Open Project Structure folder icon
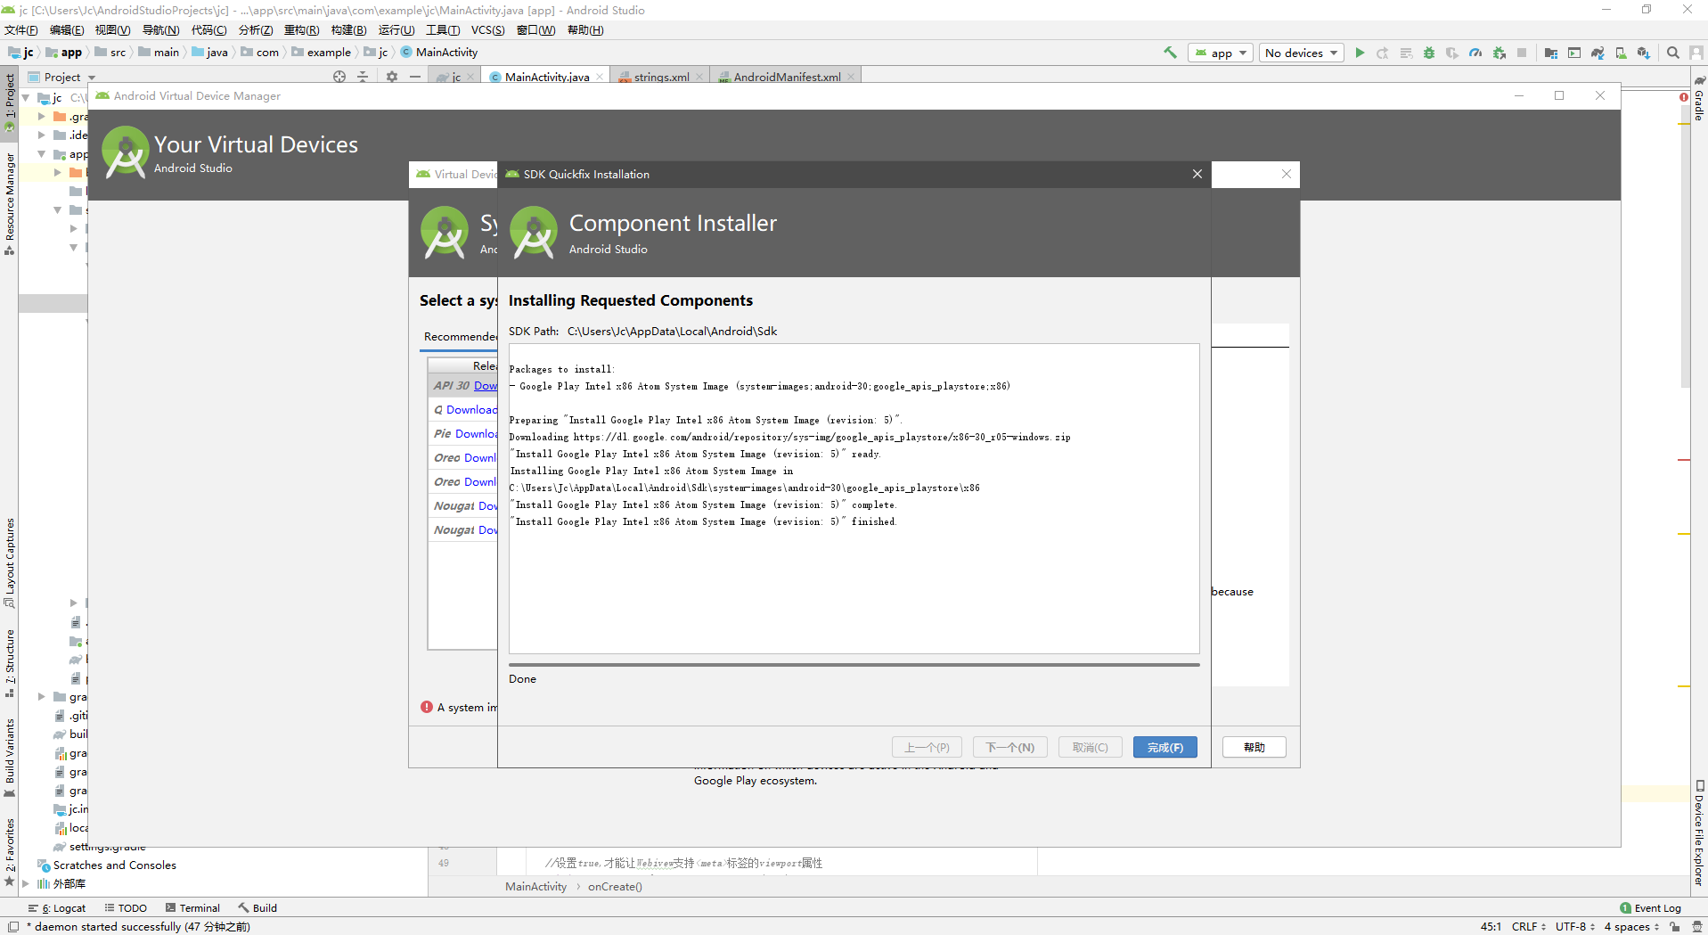 pyautogui.click(x=1551, y=53)
